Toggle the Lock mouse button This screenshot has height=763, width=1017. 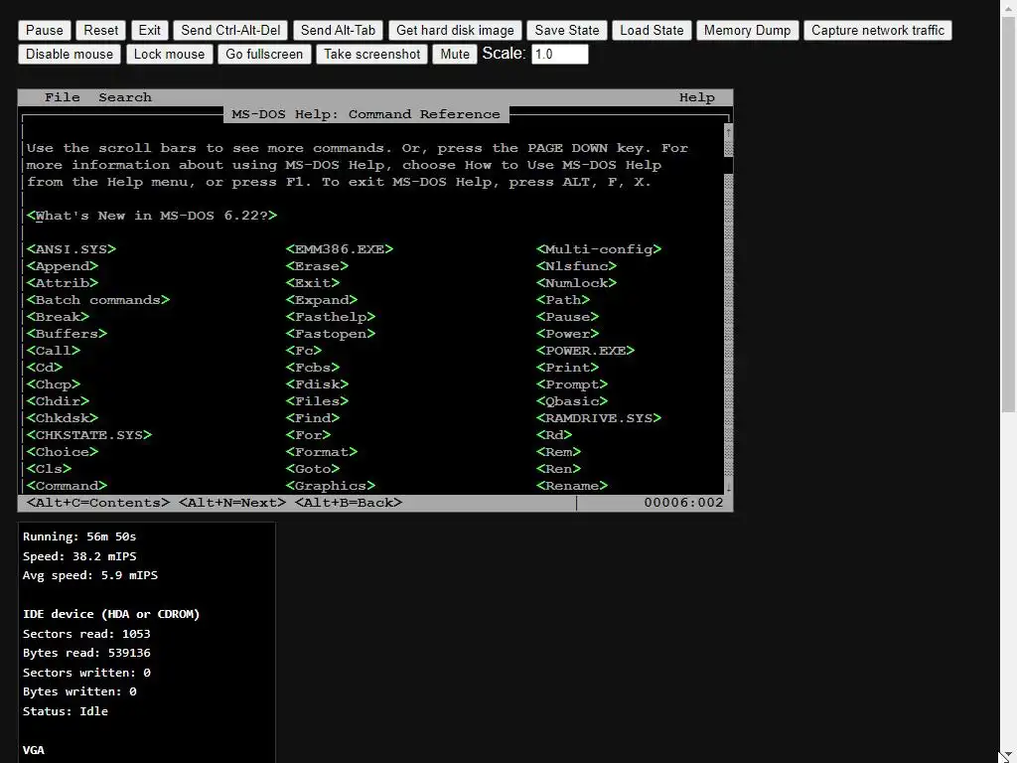point(169,54)
